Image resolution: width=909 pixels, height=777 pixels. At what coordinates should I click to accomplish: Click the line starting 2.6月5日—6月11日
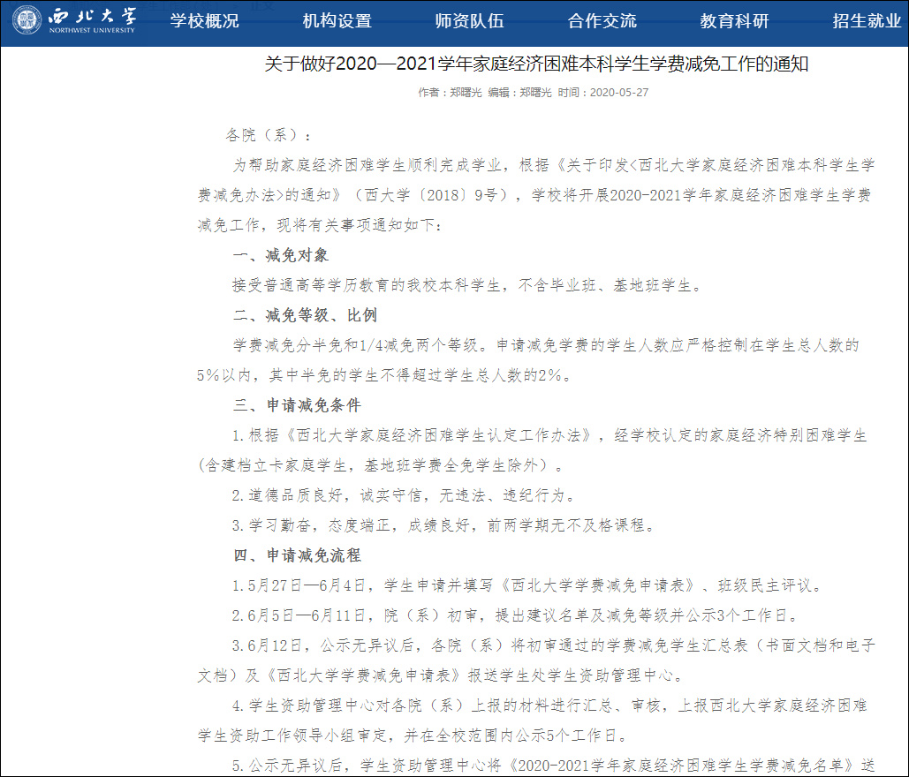515,616
